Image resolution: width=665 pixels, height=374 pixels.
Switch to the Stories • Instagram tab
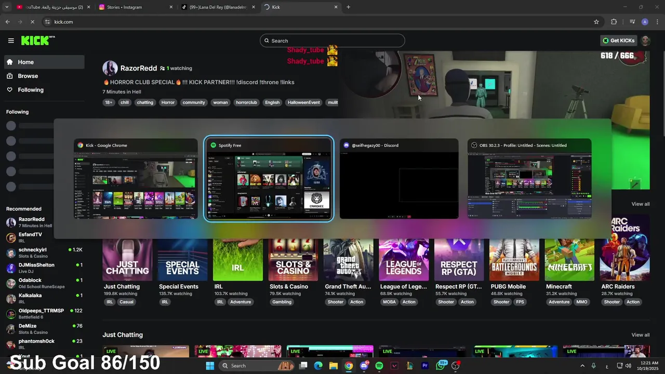(135, 7)
